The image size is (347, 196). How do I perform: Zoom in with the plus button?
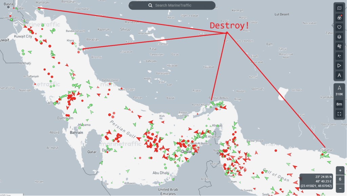click(340, 171)
